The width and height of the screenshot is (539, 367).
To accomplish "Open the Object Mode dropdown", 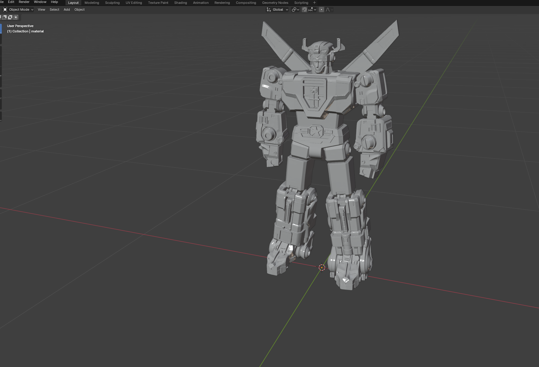I will point(18,10).
